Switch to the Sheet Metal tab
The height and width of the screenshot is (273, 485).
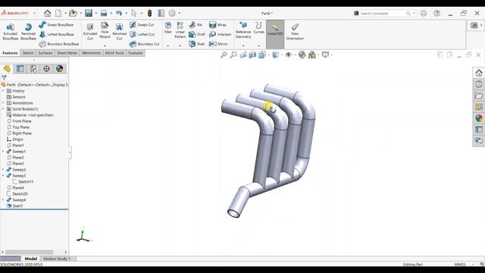tap(67, 53)
